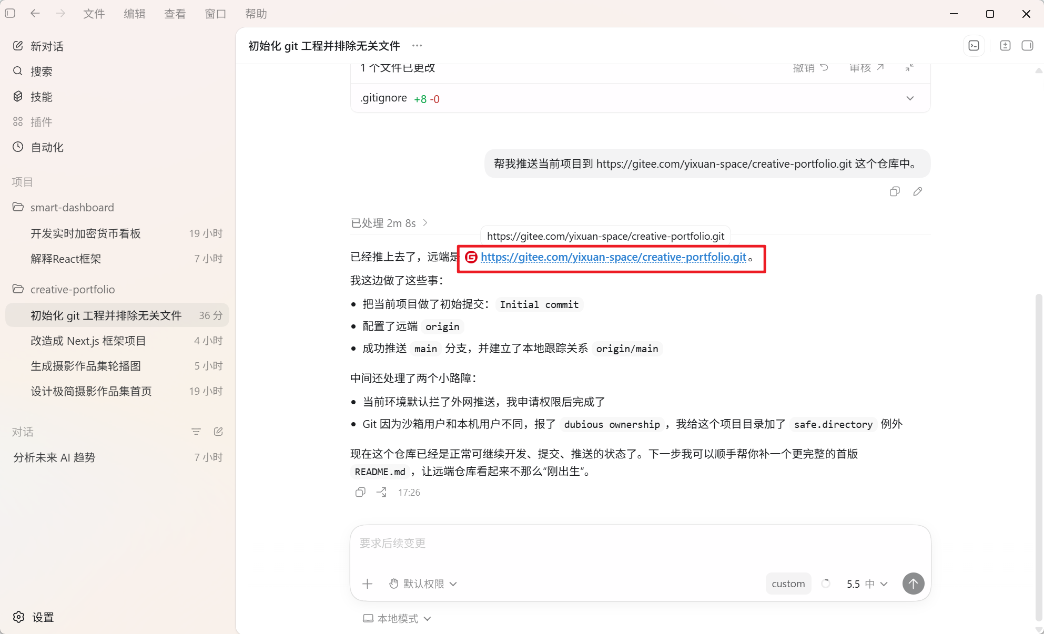This screenshot has height=634, width=1044.
Task: Go forward with the right arrow
Action: click(x=60, y=13)
